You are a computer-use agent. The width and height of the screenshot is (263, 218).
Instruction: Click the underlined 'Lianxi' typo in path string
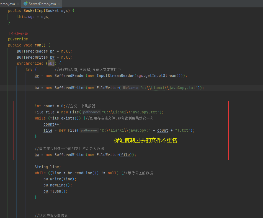[158, 88]
